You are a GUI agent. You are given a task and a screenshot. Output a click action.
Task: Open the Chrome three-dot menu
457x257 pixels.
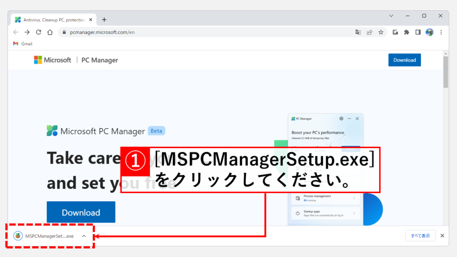(x=441, y=32)
